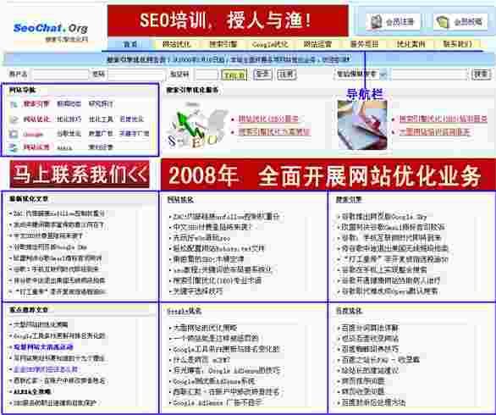Open 联盟广告 link in site navigation box

point(101,134)
